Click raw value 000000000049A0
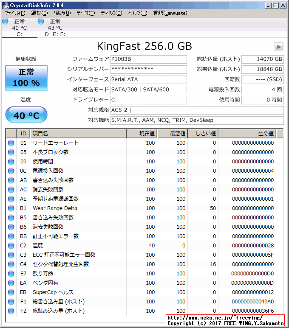The width and height of the screenshot is (289, 328). pos(253,302)
